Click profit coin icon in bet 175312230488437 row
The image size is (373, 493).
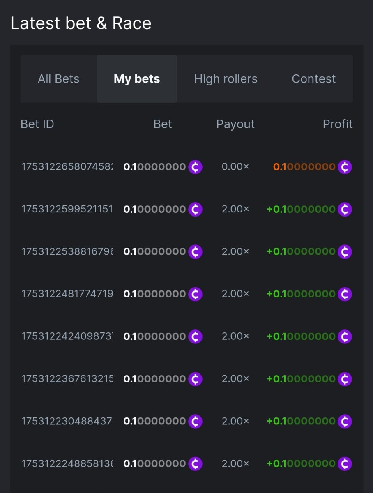[x=345, y=421]
